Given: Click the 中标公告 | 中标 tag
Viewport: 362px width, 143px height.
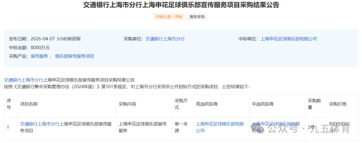Looking at the screenshot, I should pos(169,17).
